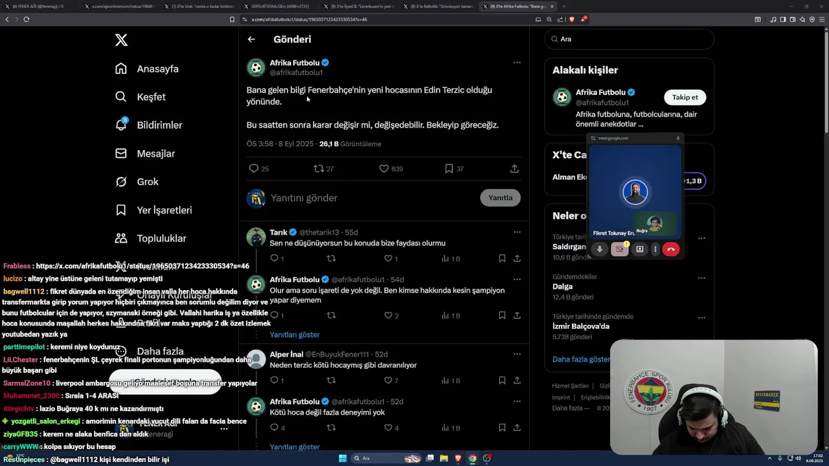The image size is (829, 466).
Task: Click the browser back arrow
Action: [7, 19]
